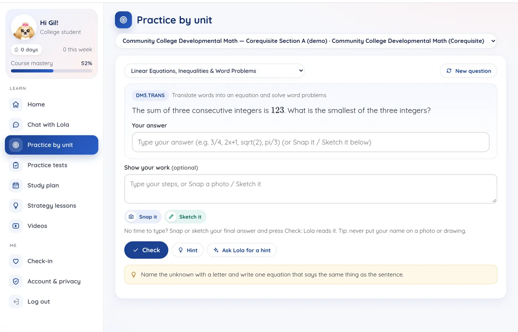The height and width of the screenshot is (332, 518).
Task: Open Chat with Lola
Action: (51, 125)
